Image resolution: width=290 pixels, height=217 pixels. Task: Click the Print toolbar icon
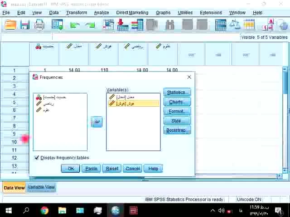pyautogui.click(x=39, y=25)
